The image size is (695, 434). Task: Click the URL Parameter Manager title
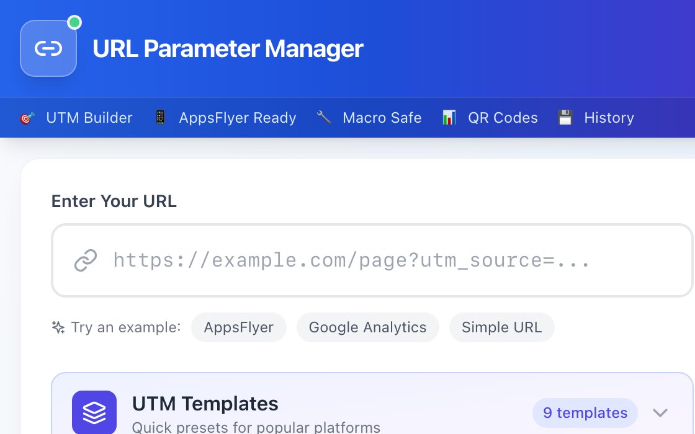(x=228, y=49)
